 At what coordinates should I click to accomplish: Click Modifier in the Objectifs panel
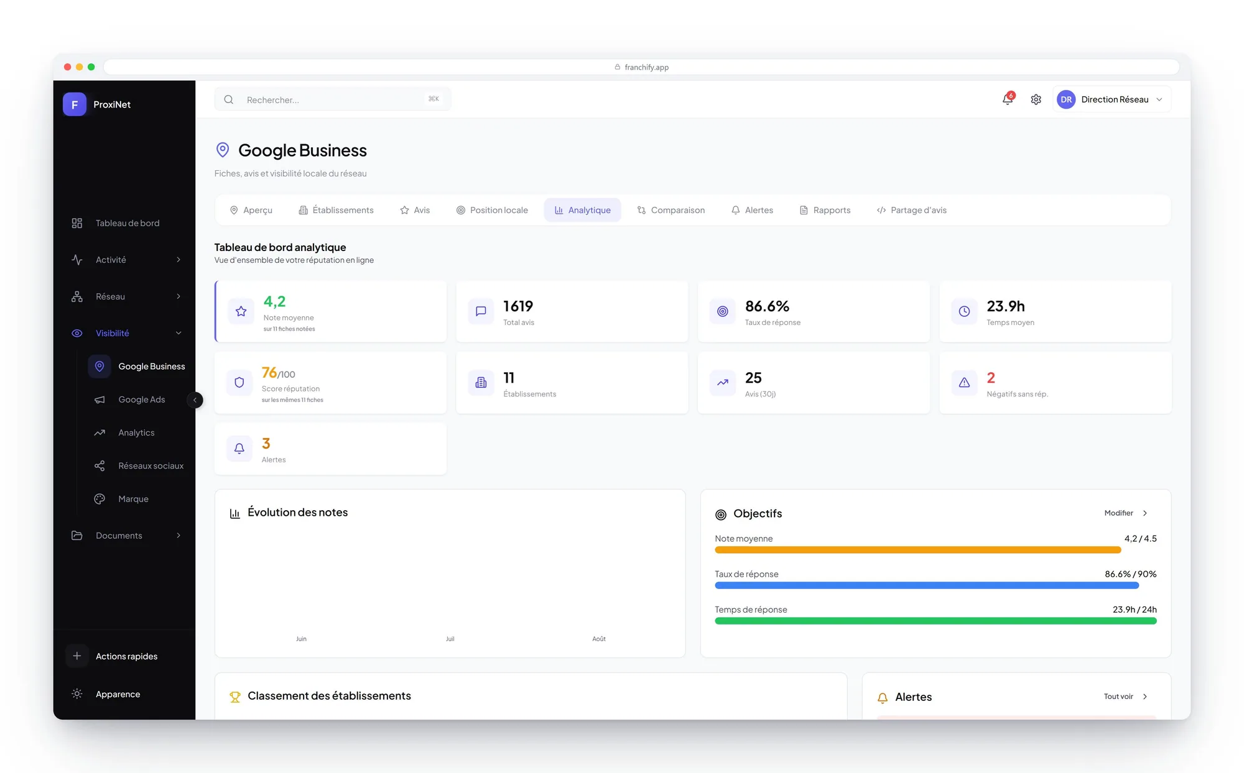point(1118,513)
